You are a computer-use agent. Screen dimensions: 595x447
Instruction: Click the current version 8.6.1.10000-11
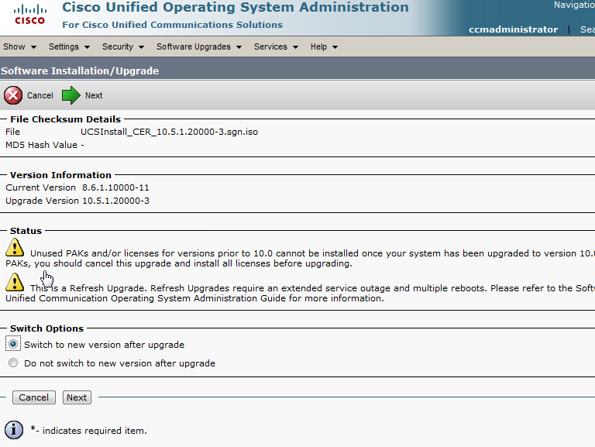pyautogui.click(x=115, y=187)
